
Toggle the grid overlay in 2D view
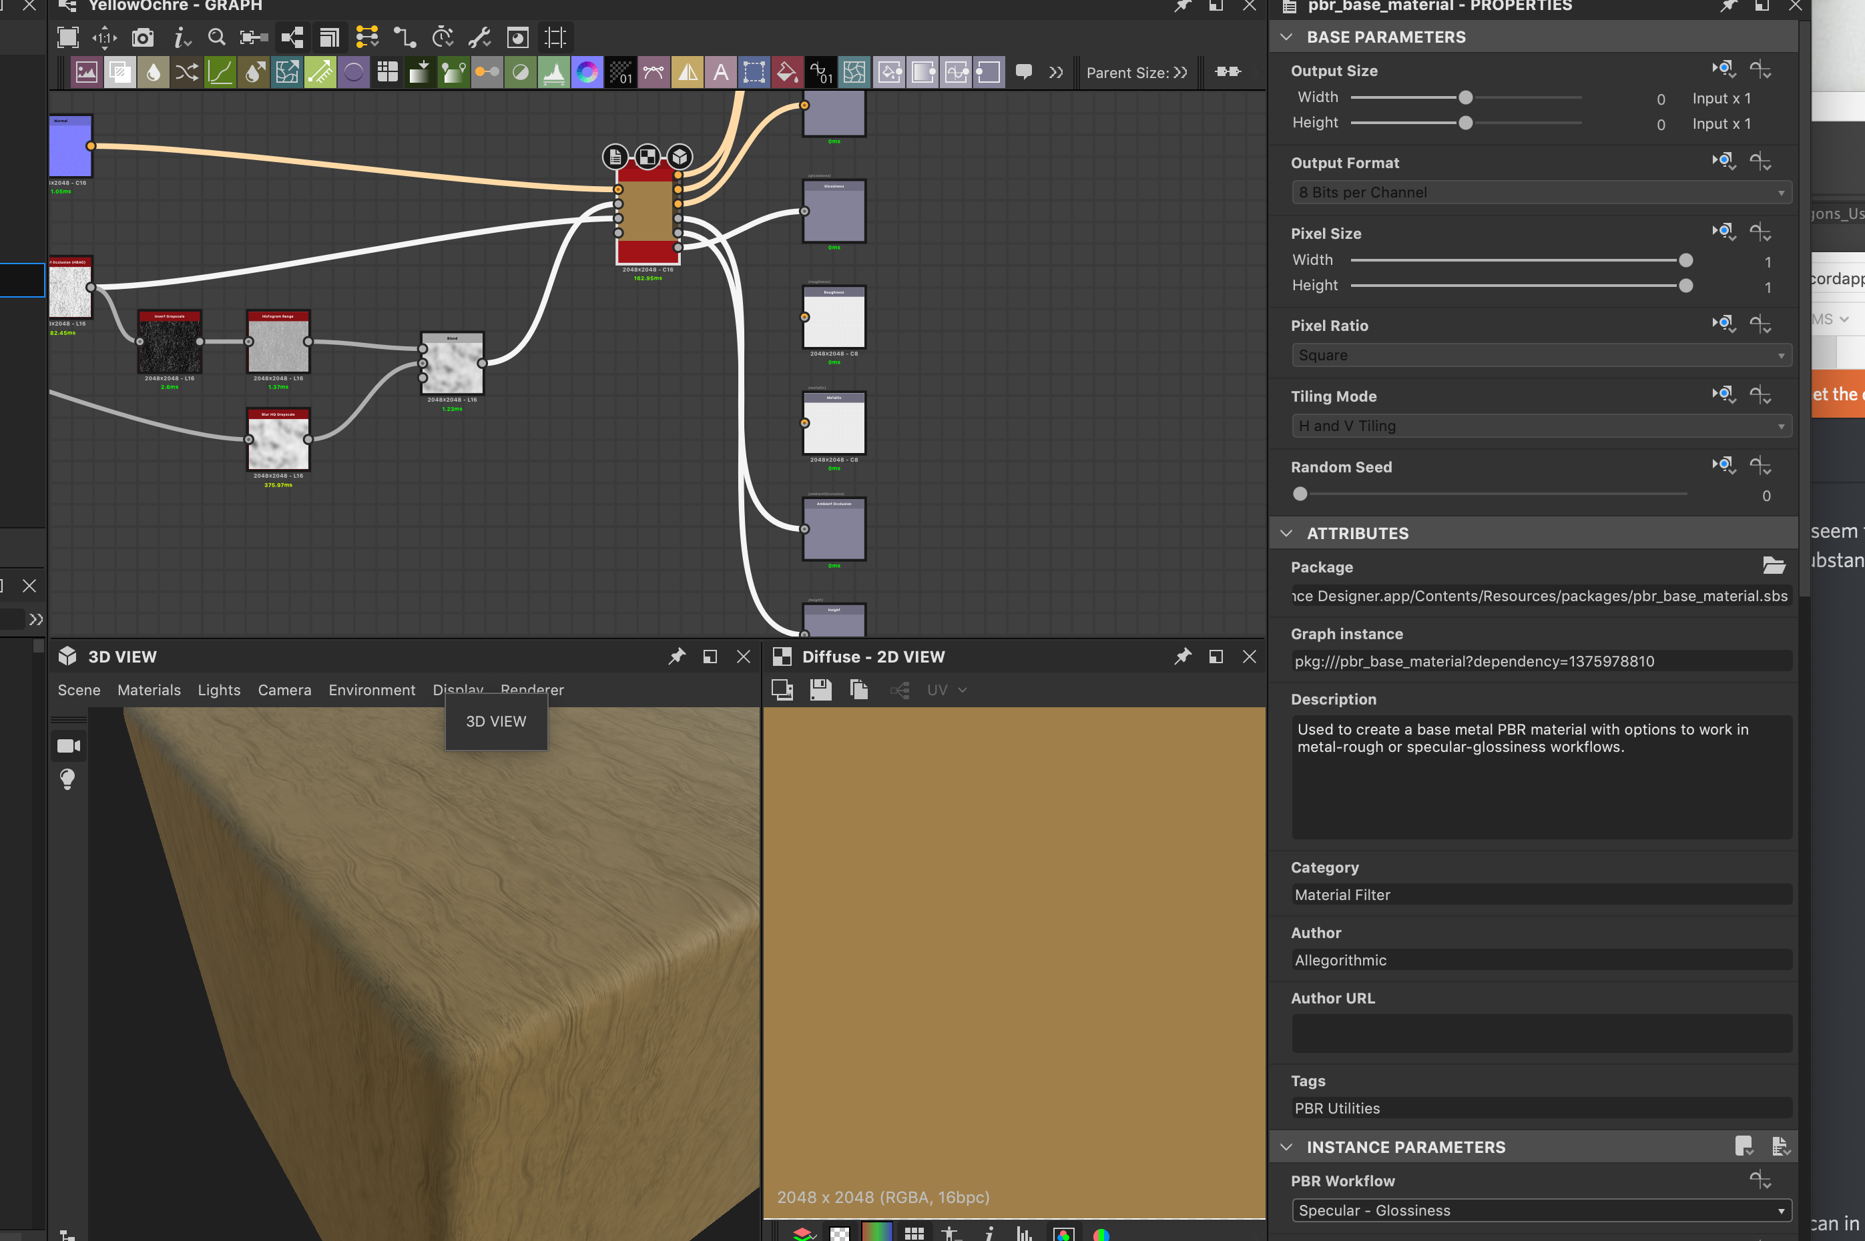pyautogui.click(x=915, y=1233)
